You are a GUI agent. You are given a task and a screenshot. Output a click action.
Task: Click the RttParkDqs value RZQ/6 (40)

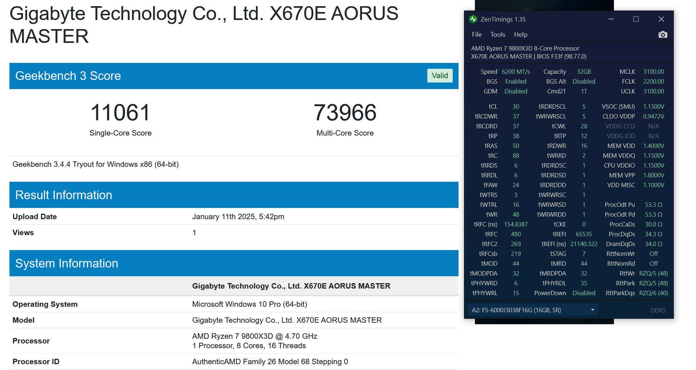pos(654,293)
